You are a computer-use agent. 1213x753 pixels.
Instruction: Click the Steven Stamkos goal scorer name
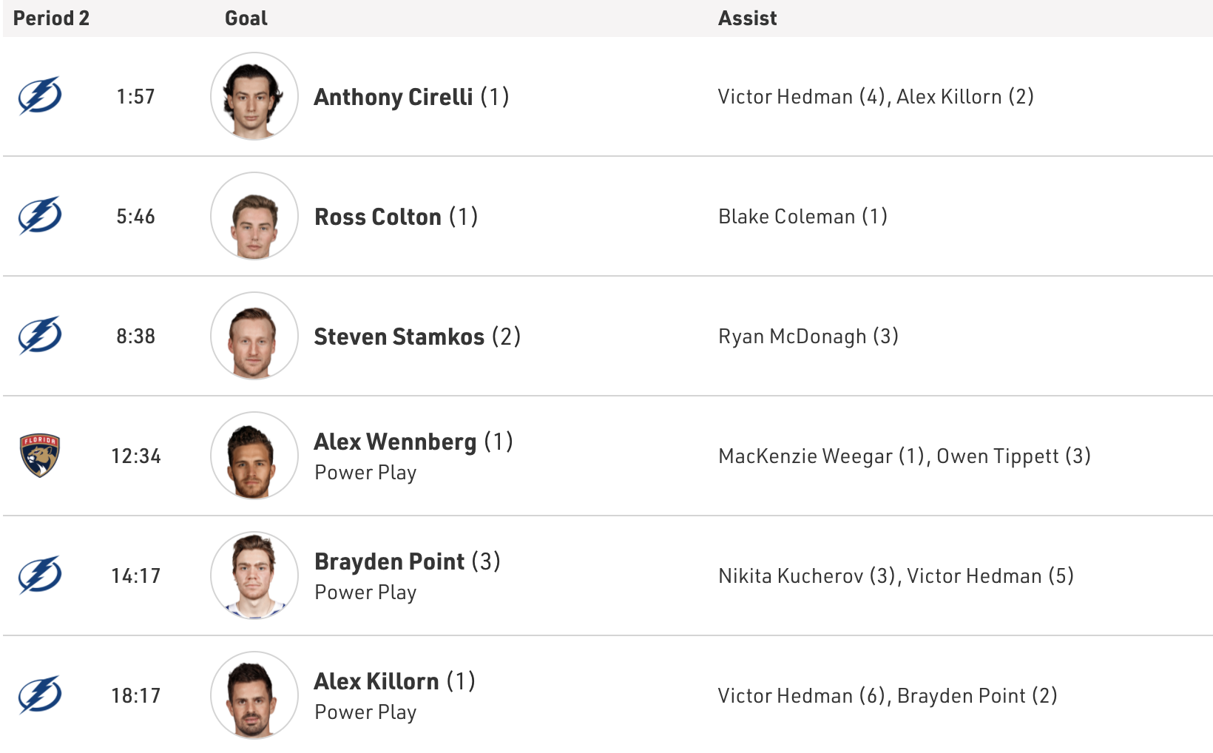coord(399,337)
